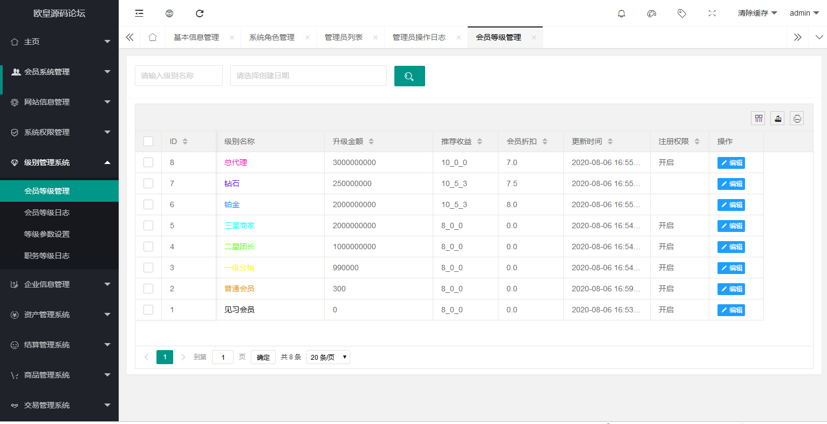Change page size via 20 条/页 dropdown
The image size is (827, 424).
point(327,357)
